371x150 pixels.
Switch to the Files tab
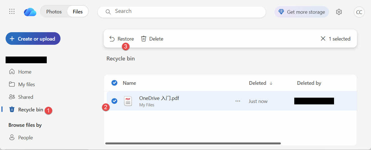(x=78, y=12)
